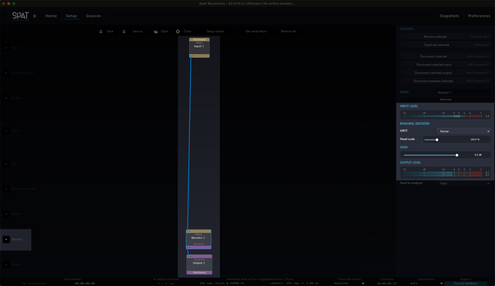This screenshot has height=286, width=495.
Task: Click the Close X circle icon
Action: coord(178,31)
